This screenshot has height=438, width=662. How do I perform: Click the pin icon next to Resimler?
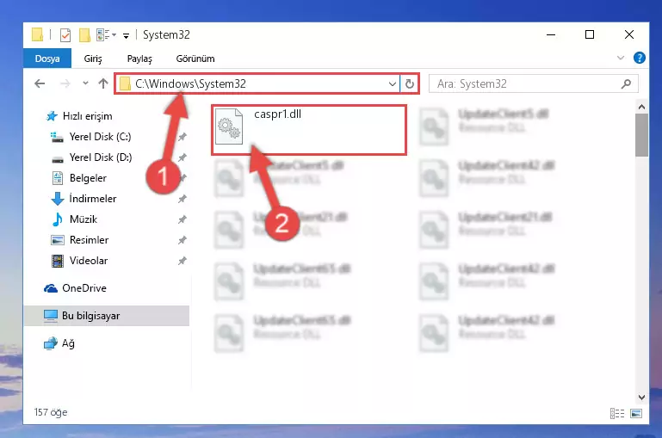coord(182,240)
